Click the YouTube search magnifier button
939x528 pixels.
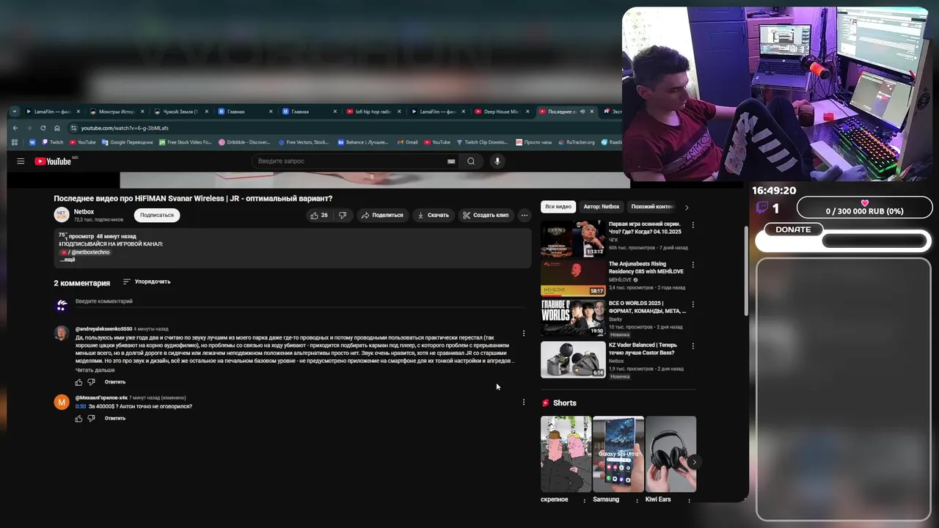tap(471, 161)
